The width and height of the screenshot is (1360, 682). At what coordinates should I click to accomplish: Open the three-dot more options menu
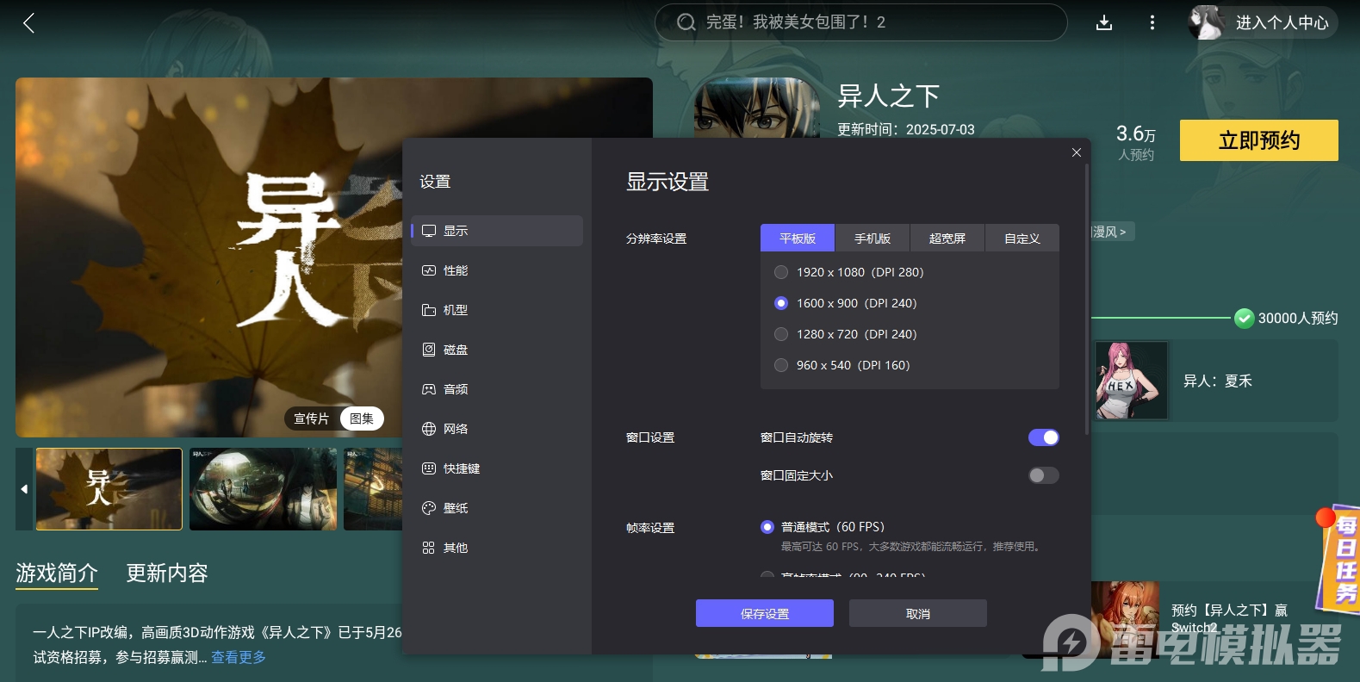pyautogui.click(x=1152, y=23)
